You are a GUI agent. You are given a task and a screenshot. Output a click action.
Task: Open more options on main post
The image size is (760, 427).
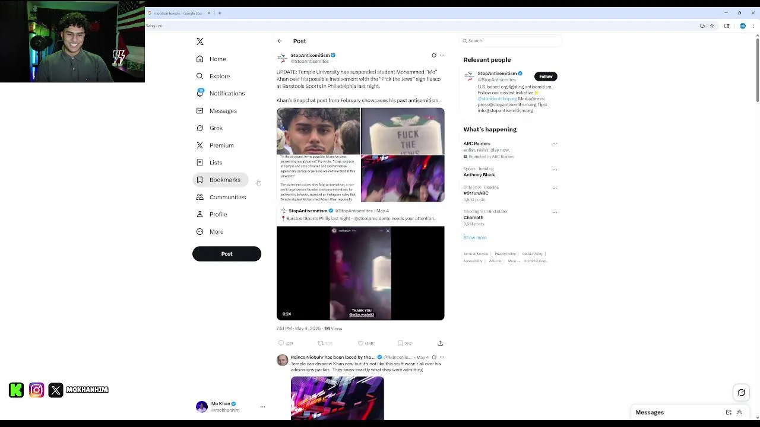pyautogui.click(x=442, y=55)
